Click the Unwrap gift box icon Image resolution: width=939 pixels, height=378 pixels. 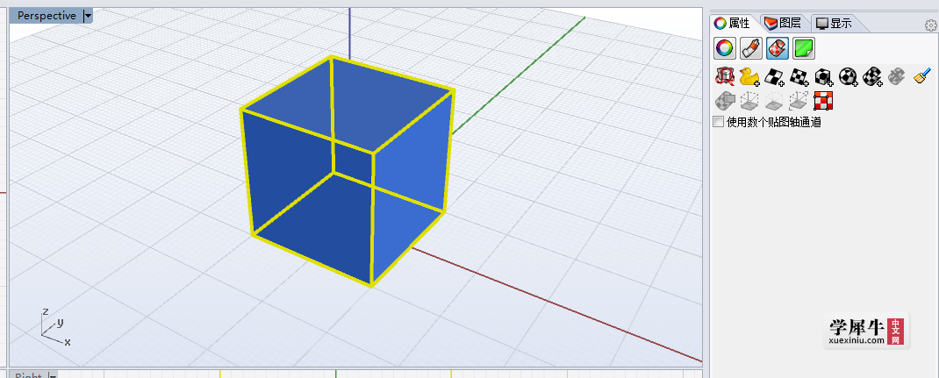[x=725, y=76]
